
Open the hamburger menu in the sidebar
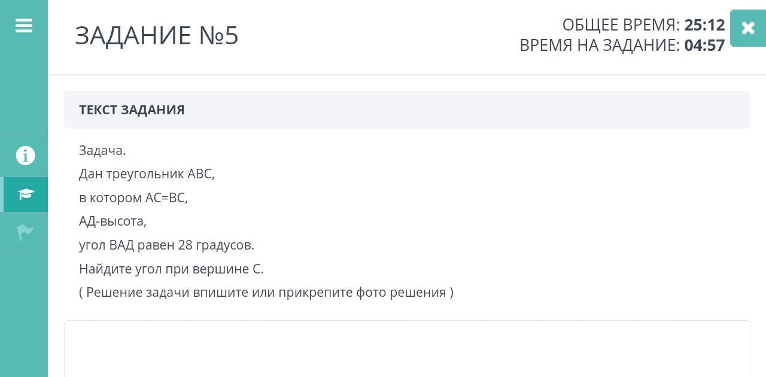[24, 26]
